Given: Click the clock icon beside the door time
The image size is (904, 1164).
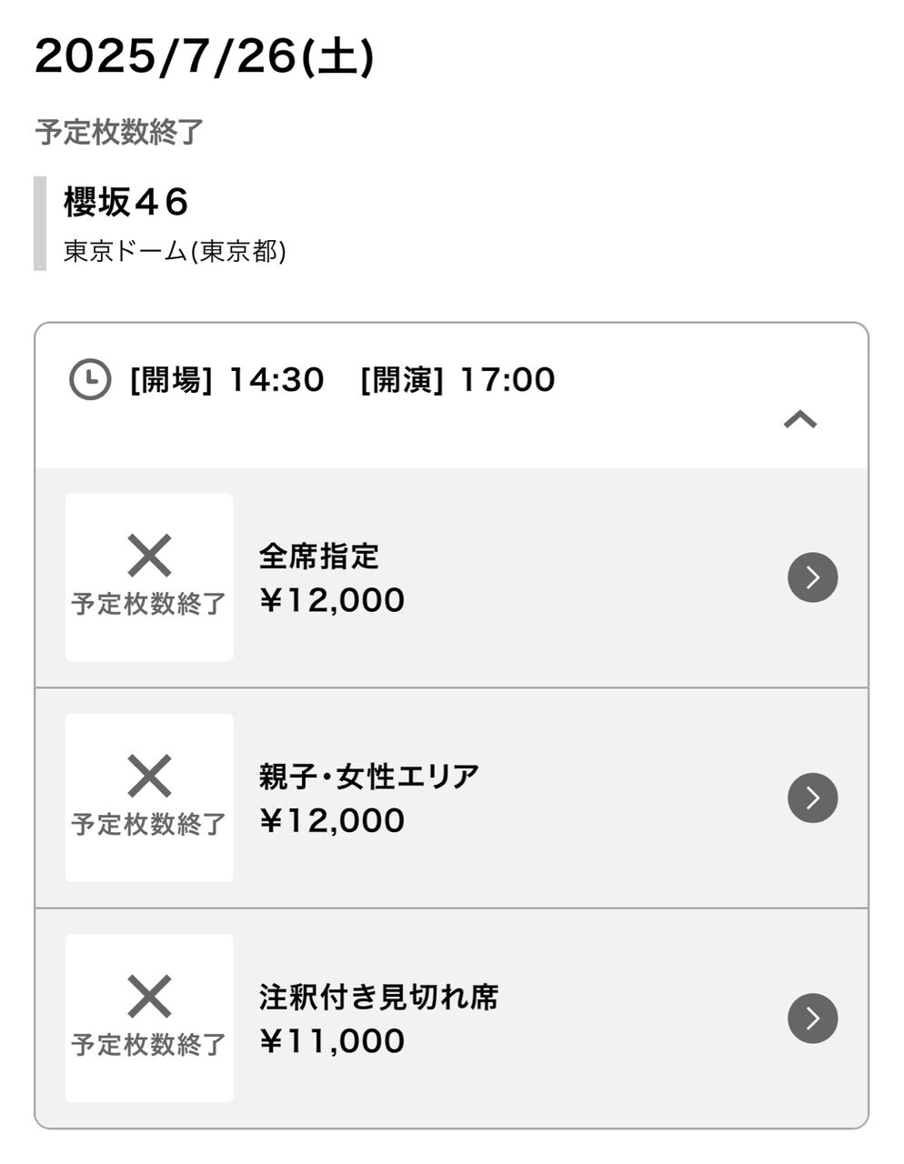Looking at the screenshot, I should pos(90,379).
